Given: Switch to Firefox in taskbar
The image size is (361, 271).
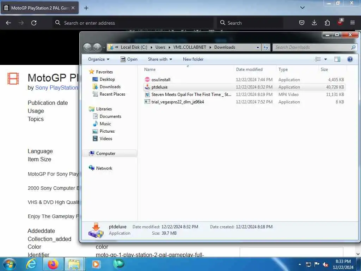Looking at the screenshot, I should (53, 264).
